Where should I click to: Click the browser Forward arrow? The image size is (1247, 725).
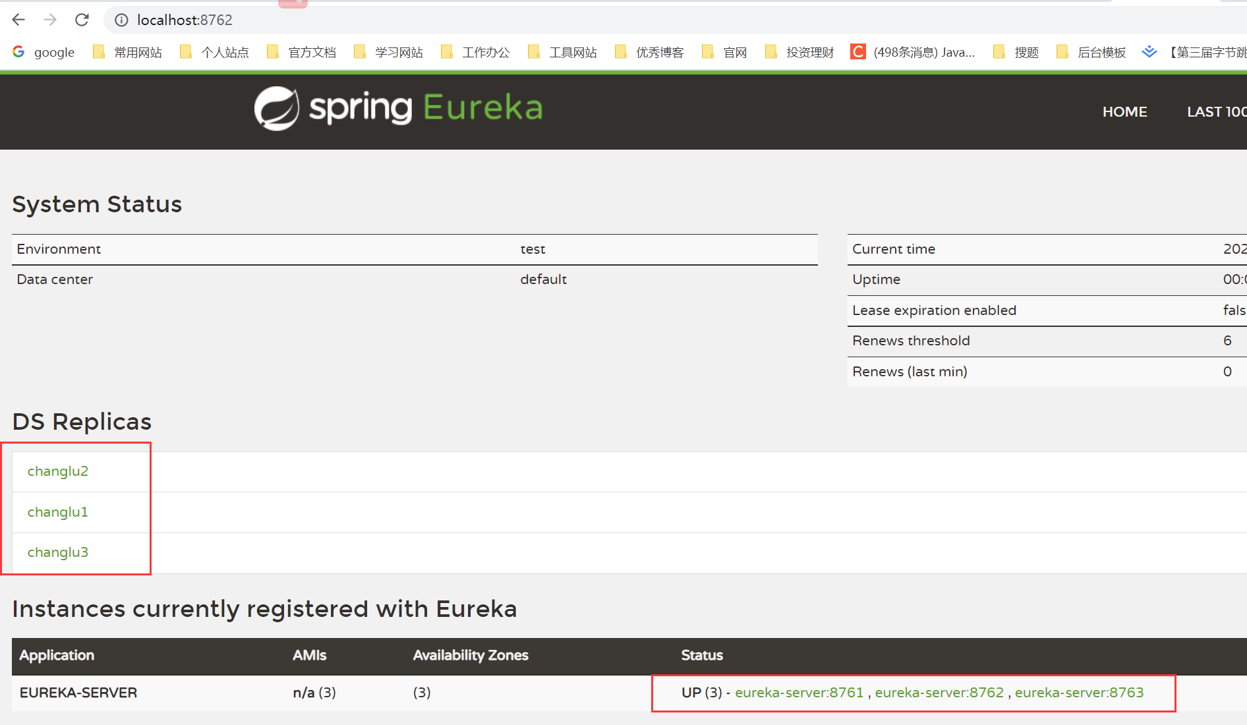coord(50,20)
